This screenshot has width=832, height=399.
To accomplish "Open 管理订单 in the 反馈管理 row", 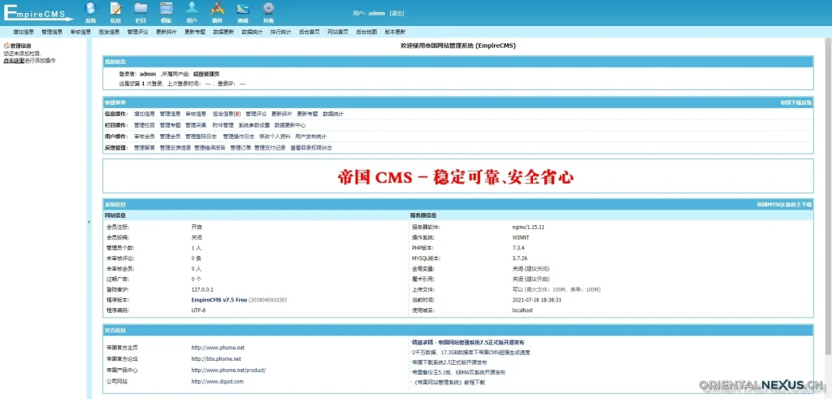I will [240, 148].
